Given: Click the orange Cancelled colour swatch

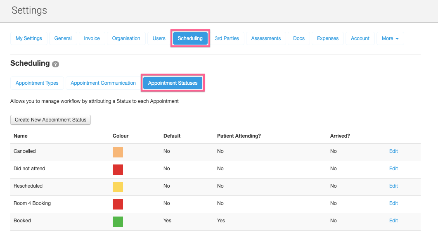Looking at the screenshot, I should (118, 152).
